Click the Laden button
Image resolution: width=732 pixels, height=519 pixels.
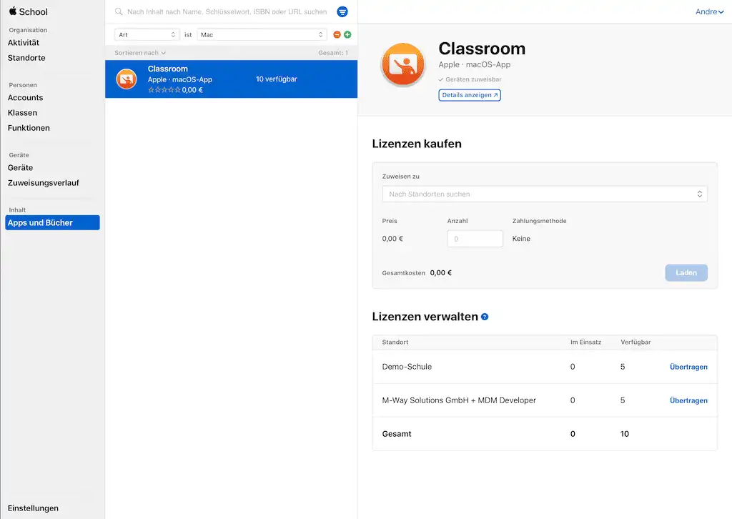tap(686, 272)
